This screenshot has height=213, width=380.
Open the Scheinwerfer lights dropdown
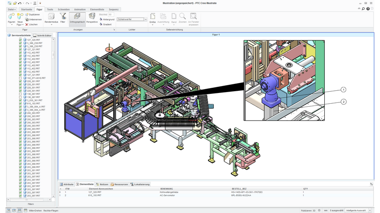point(146,19)
